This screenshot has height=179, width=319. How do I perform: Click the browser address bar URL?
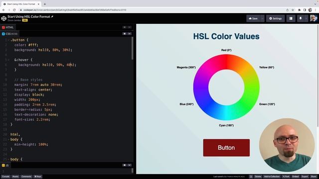[75, 10]
